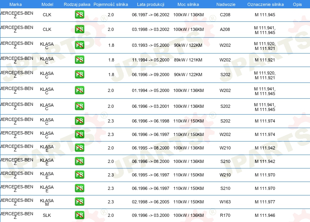Click the fuel icon in the W210 M 111.970 row

pyautogui.click(x=79, y=174)
